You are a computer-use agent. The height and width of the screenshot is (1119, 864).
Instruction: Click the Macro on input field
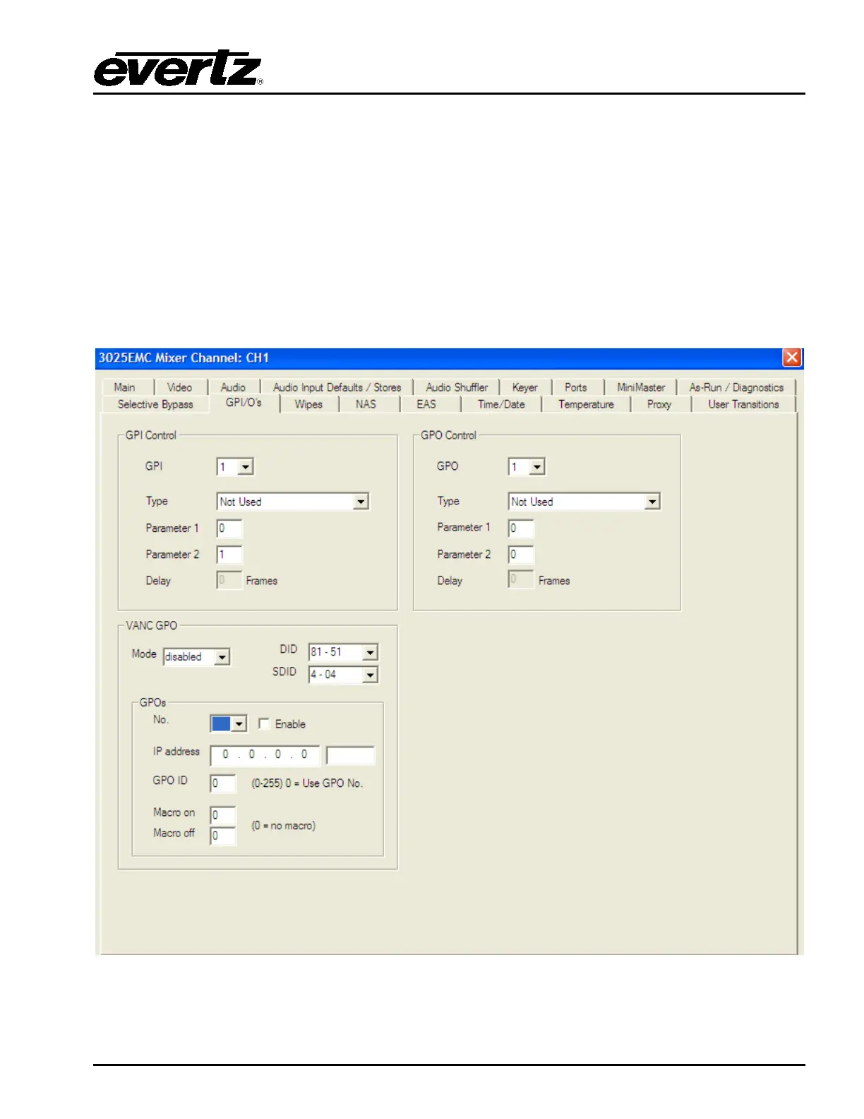[x=223, y=815]
